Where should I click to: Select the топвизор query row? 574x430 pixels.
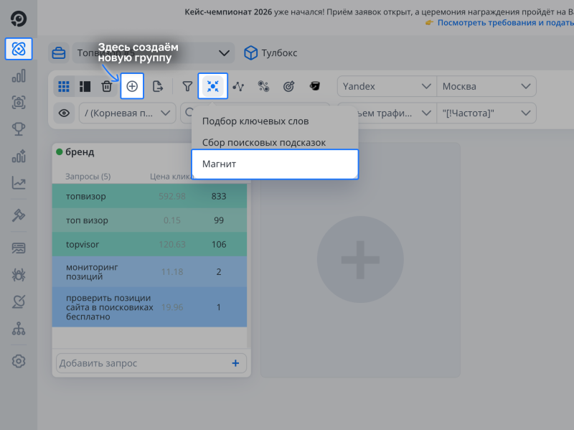pos(149,196)
